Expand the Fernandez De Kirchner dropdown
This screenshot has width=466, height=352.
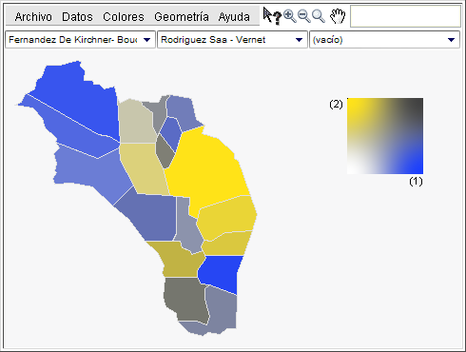80,40
